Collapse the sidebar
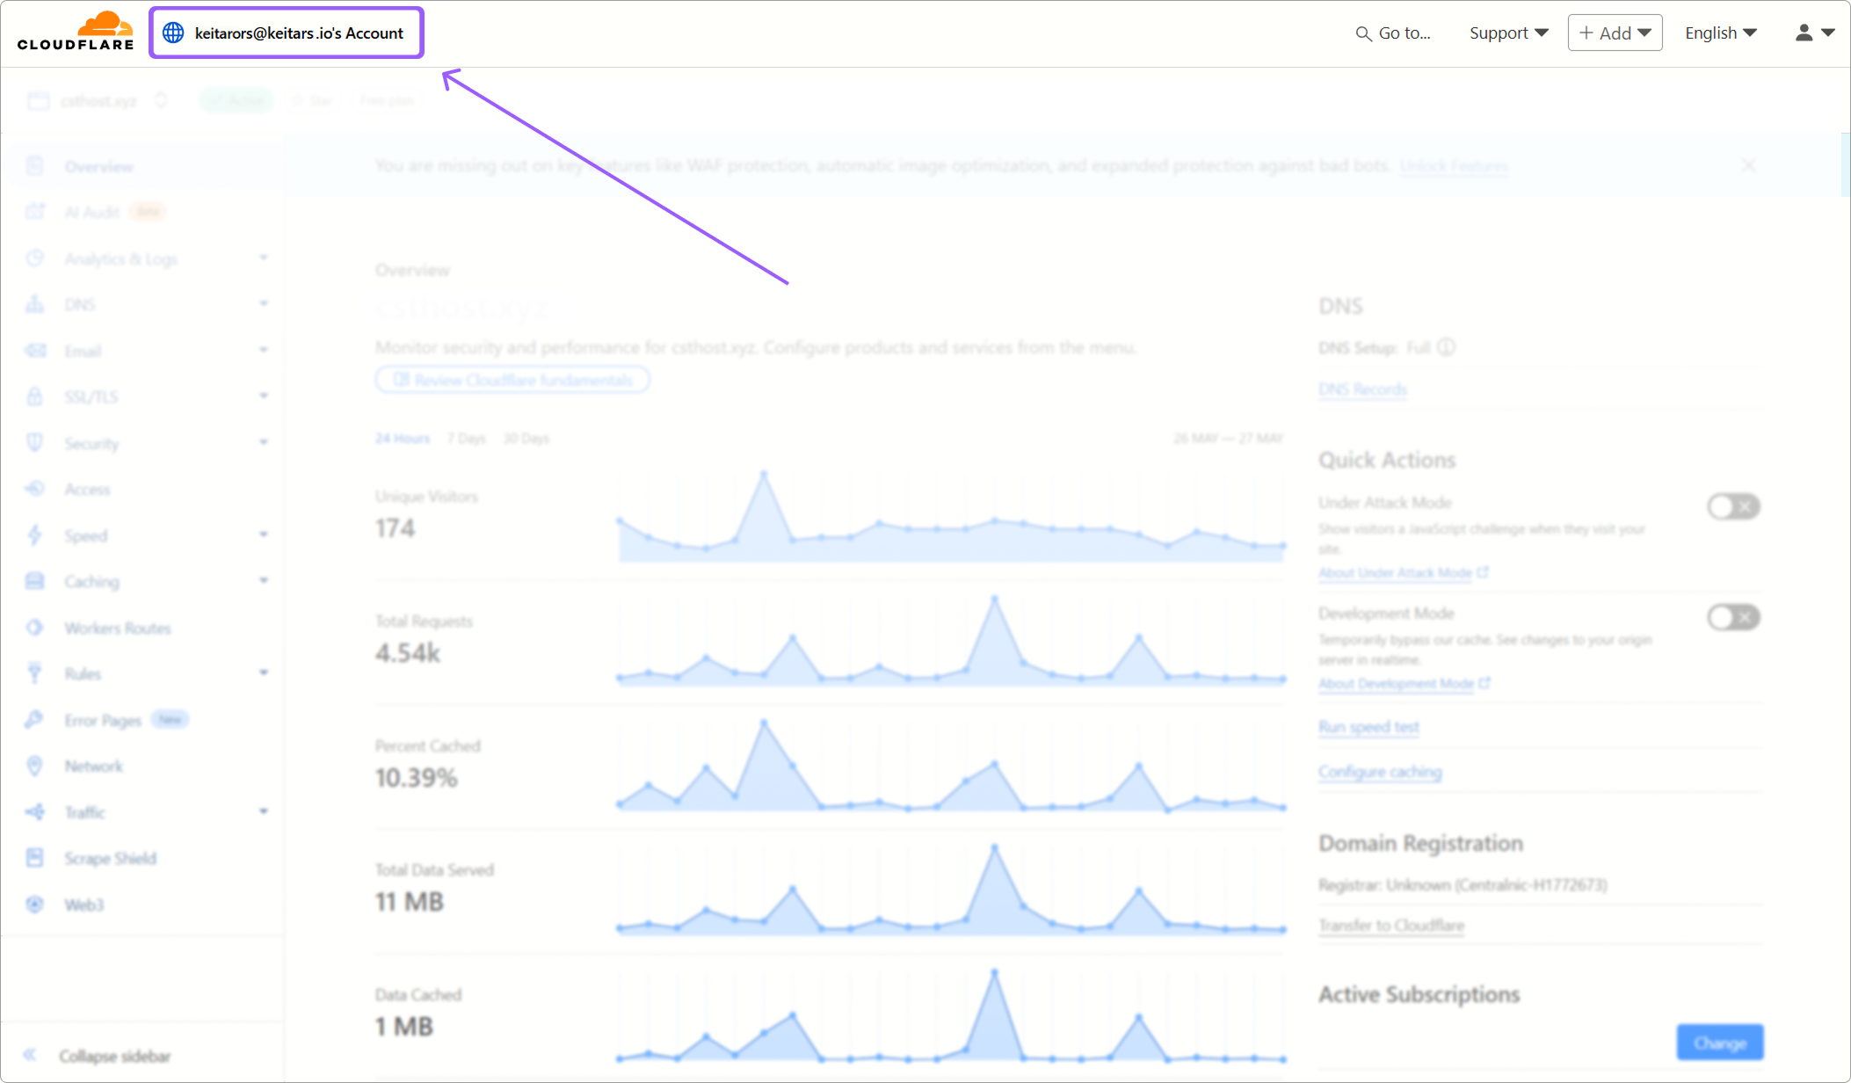This screenshot has height=1083, width=1851. [x=98, y=1055]
